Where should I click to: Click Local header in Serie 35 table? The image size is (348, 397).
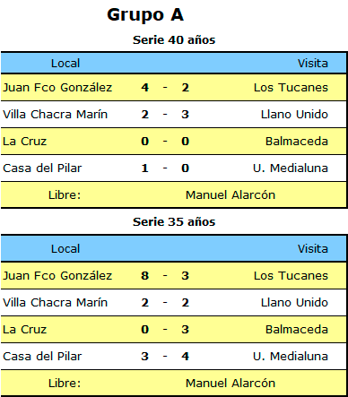[65, 249]
